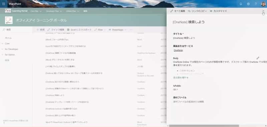Screen dimensions: 267x127
Task: Click the panel scrollbar right arrow
Action: pyautogui.click(x=266, y=126)
